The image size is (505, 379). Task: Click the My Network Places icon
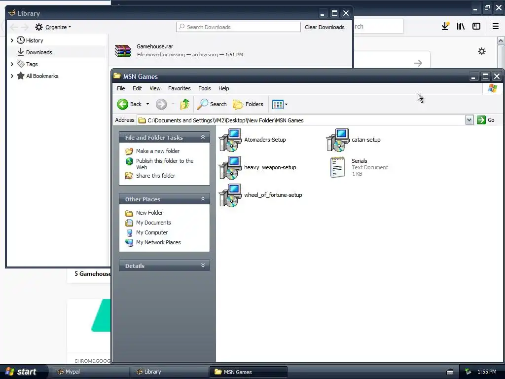(x=129, y=242)
